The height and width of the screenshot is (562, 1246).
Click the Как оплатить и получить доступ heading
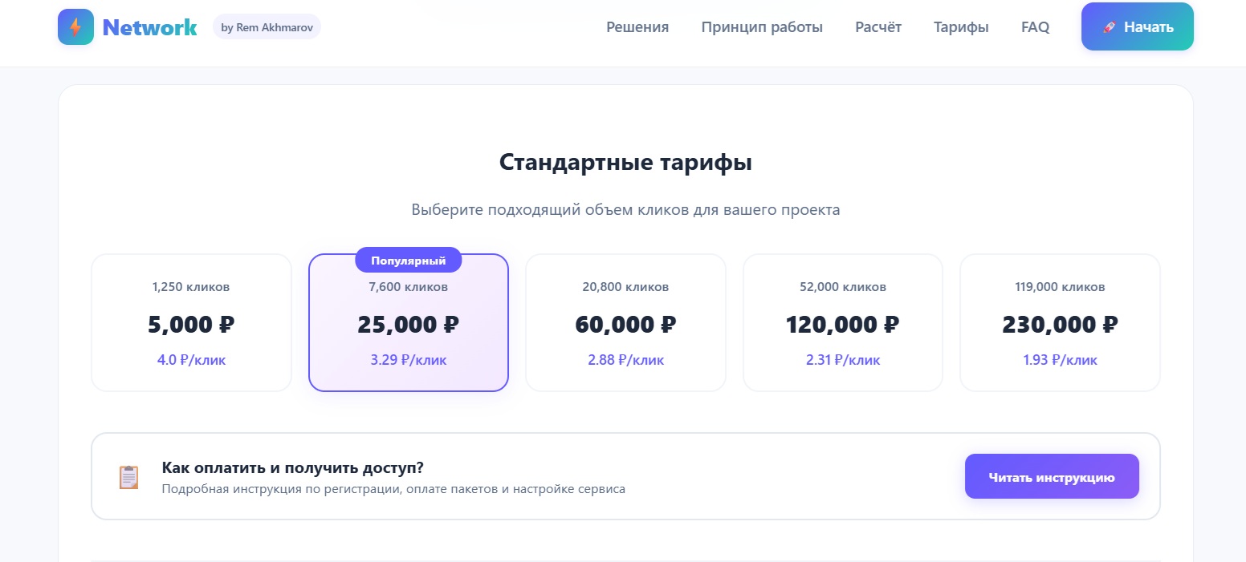292,467
